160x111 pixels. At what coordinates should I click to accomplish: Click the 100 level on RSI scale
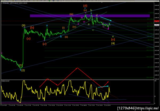(x=156, y=81)
